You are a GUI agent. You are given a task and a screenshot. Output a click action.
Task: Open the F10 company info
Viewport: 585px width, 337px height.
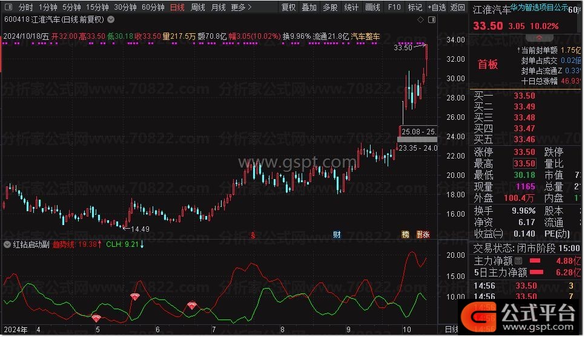394,7
